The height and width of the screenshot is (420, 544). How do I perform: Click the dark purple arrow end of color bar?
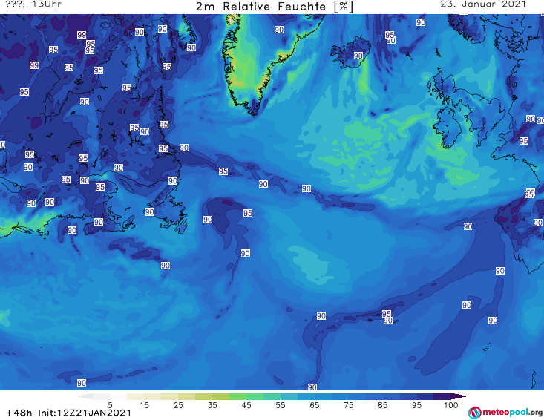(x=459, y=396)
